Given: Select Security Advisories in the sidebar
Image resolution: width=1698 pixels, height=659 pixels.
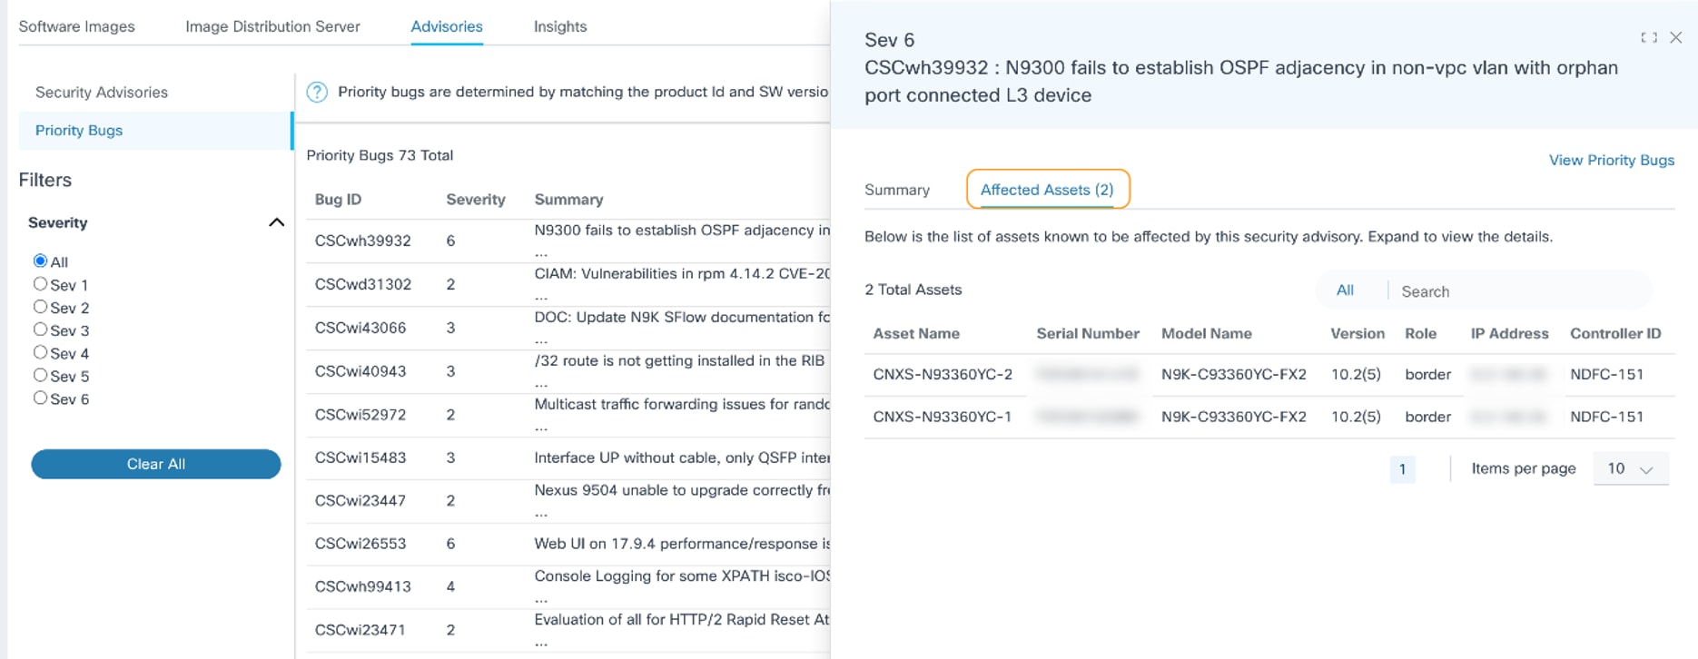Looking at the screenshot, I should (x=102, y=93).
